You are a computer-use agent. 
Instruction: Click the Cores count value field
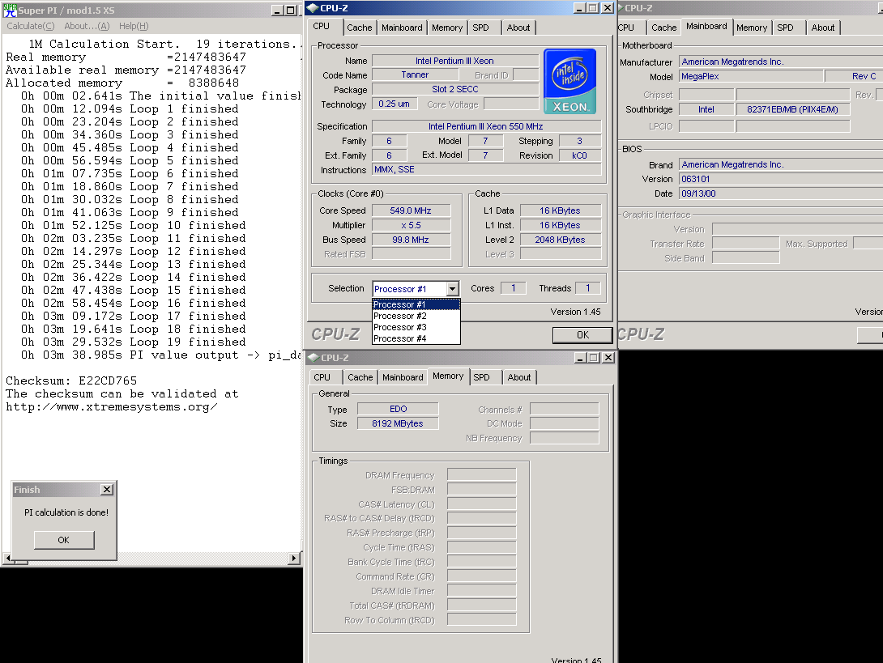514,288
